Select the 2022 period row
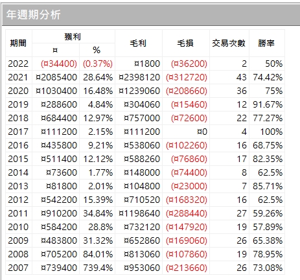 coord(145,64)
